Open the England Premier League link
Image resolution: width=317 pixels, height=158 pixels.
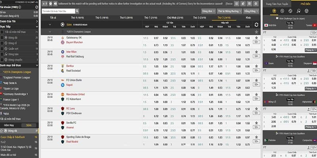[x=17, y=77]
